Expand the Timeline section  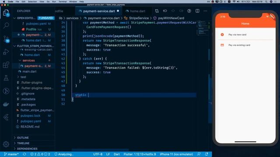pyautogui.click(x=14, y=143)
